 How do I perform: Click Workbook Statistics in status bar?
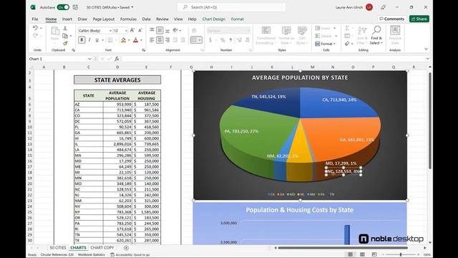(91, 255)
